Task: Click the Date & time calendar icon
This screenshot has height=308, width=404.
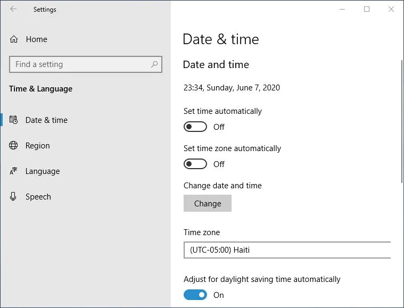Action: coord(14,120)
